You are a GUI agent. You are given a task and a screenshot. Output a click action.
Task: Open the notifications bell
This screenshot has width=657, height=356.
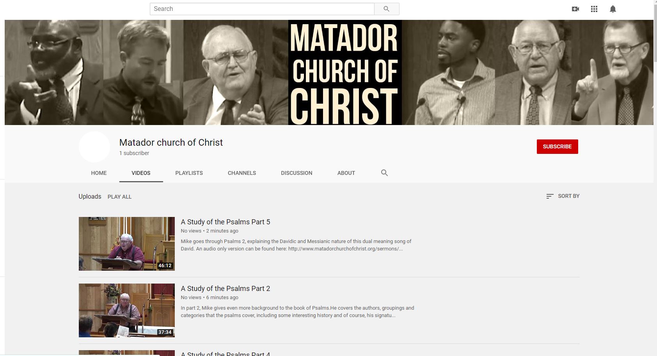coord(613,9)
